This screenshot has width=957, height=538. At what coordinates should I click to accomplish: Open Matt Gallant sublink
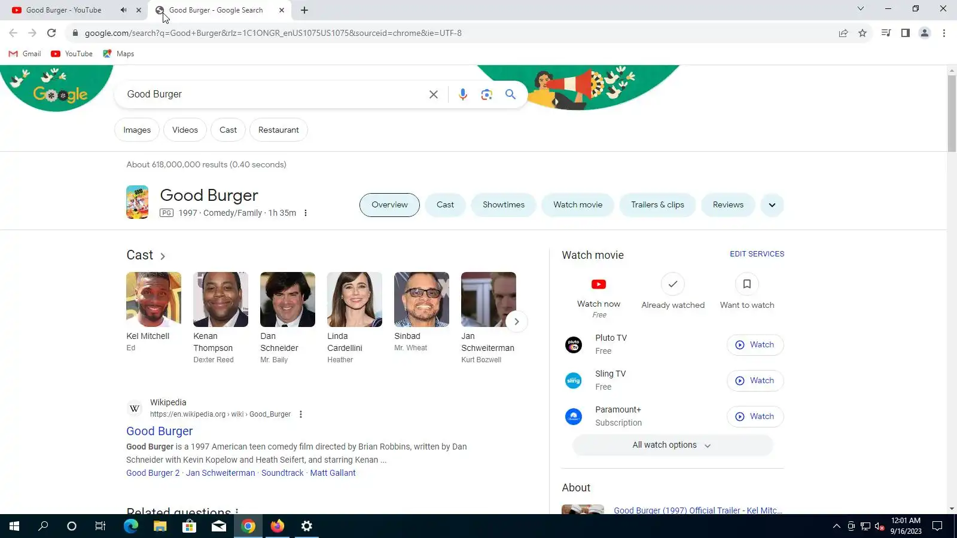333,473
